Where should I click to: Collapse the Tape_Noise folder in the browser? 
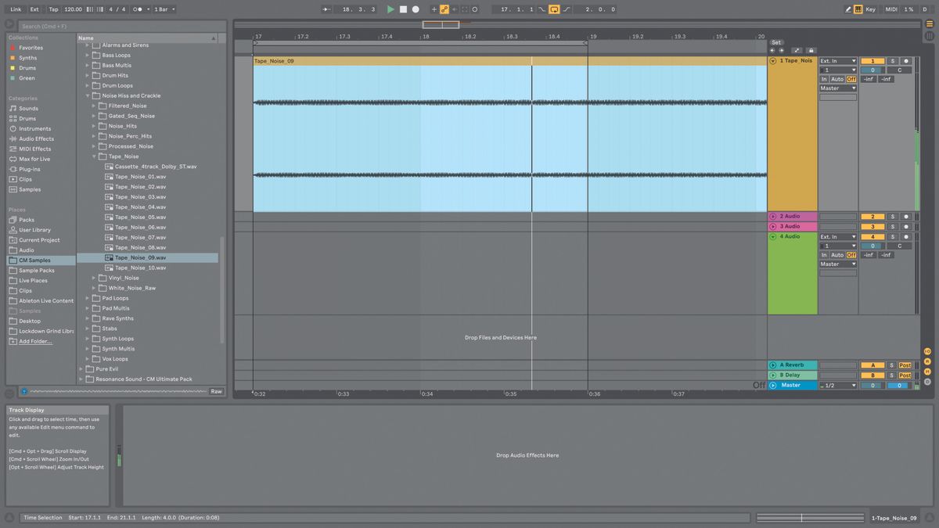[x=93, y=156]
